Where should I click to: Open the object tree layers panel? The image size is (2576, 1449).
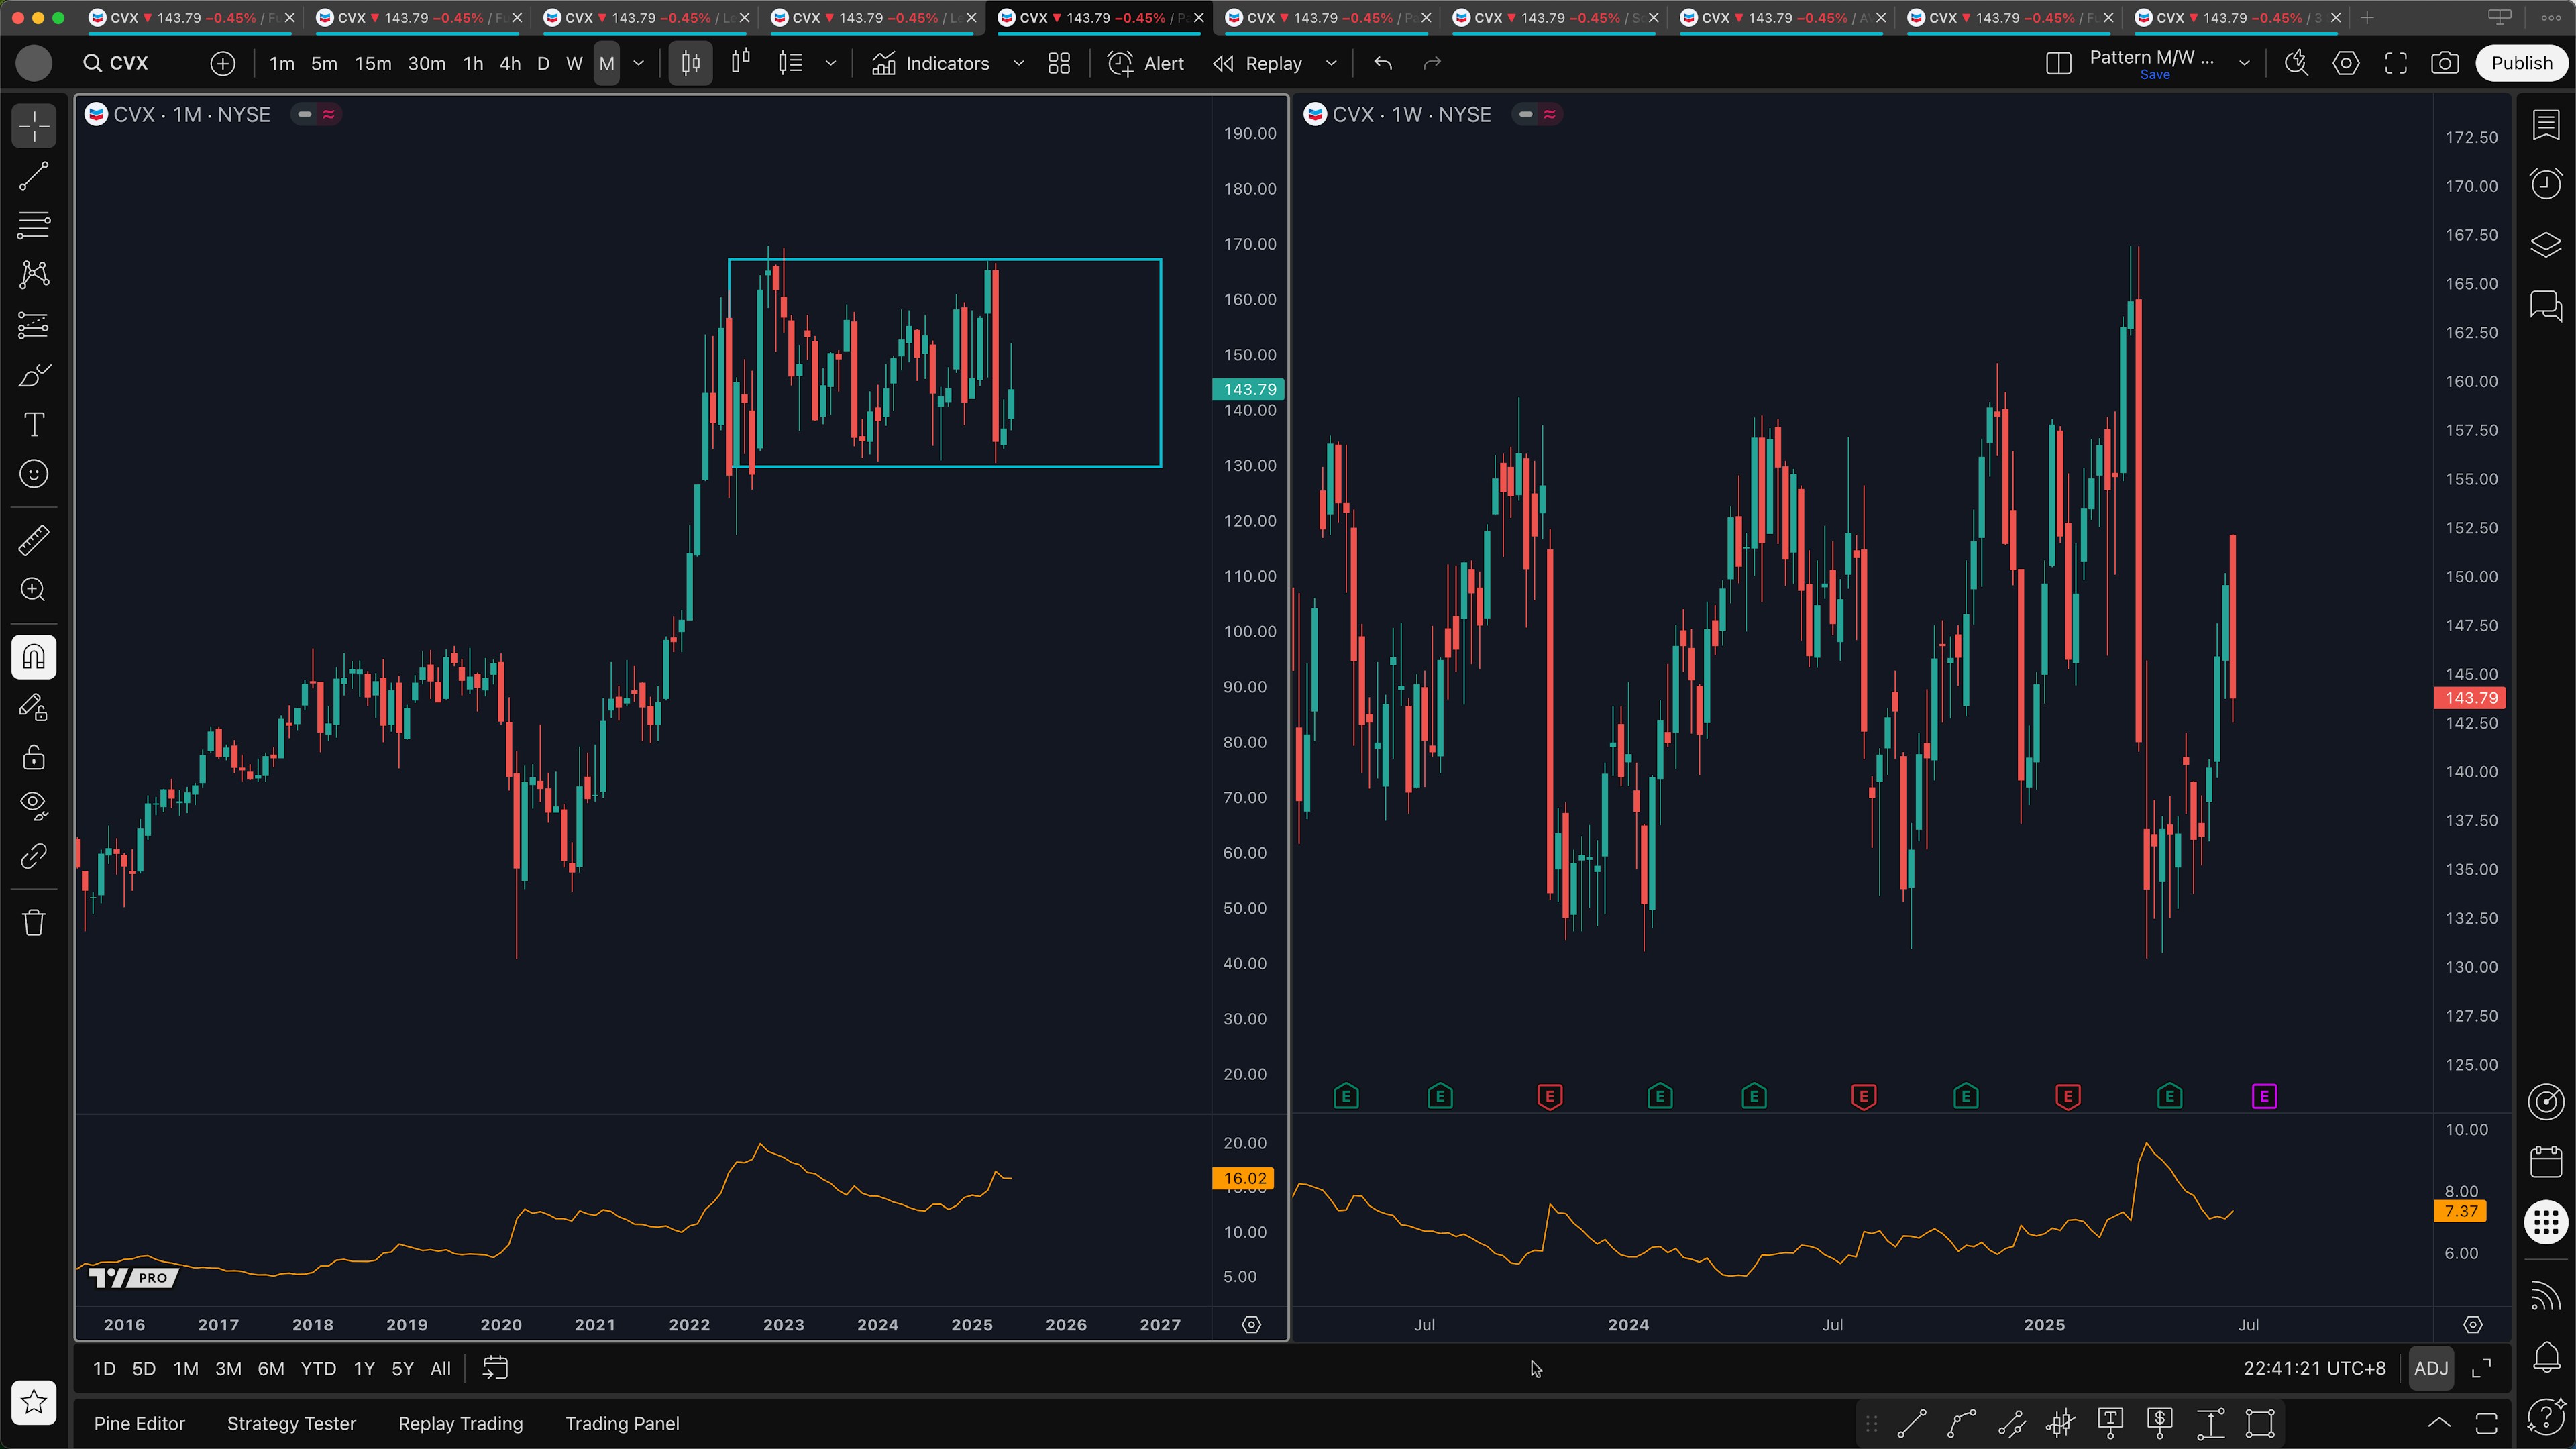(x=2546, y=244)
